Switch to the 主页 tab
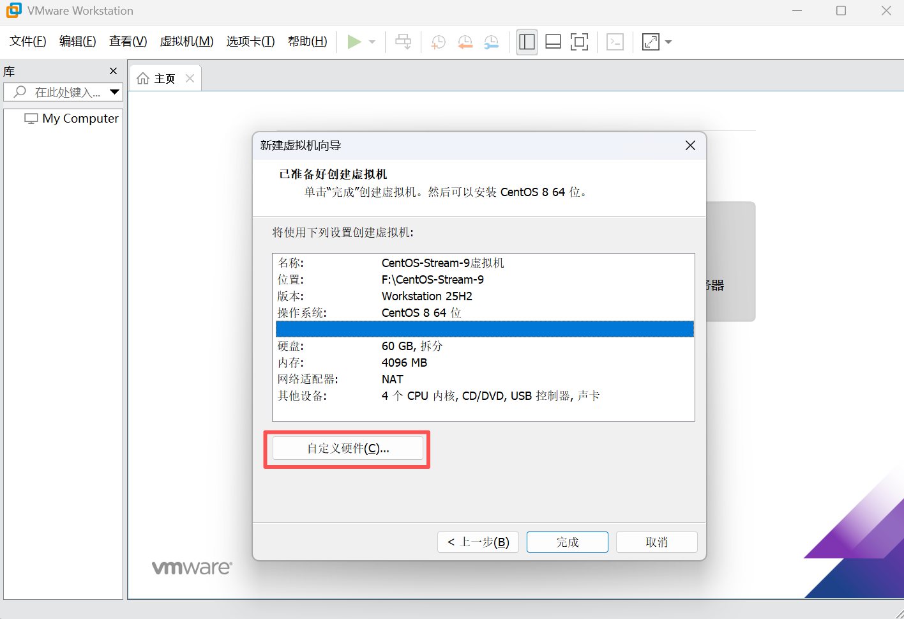This screenshot has height=619, width=904. pos(165,79)
